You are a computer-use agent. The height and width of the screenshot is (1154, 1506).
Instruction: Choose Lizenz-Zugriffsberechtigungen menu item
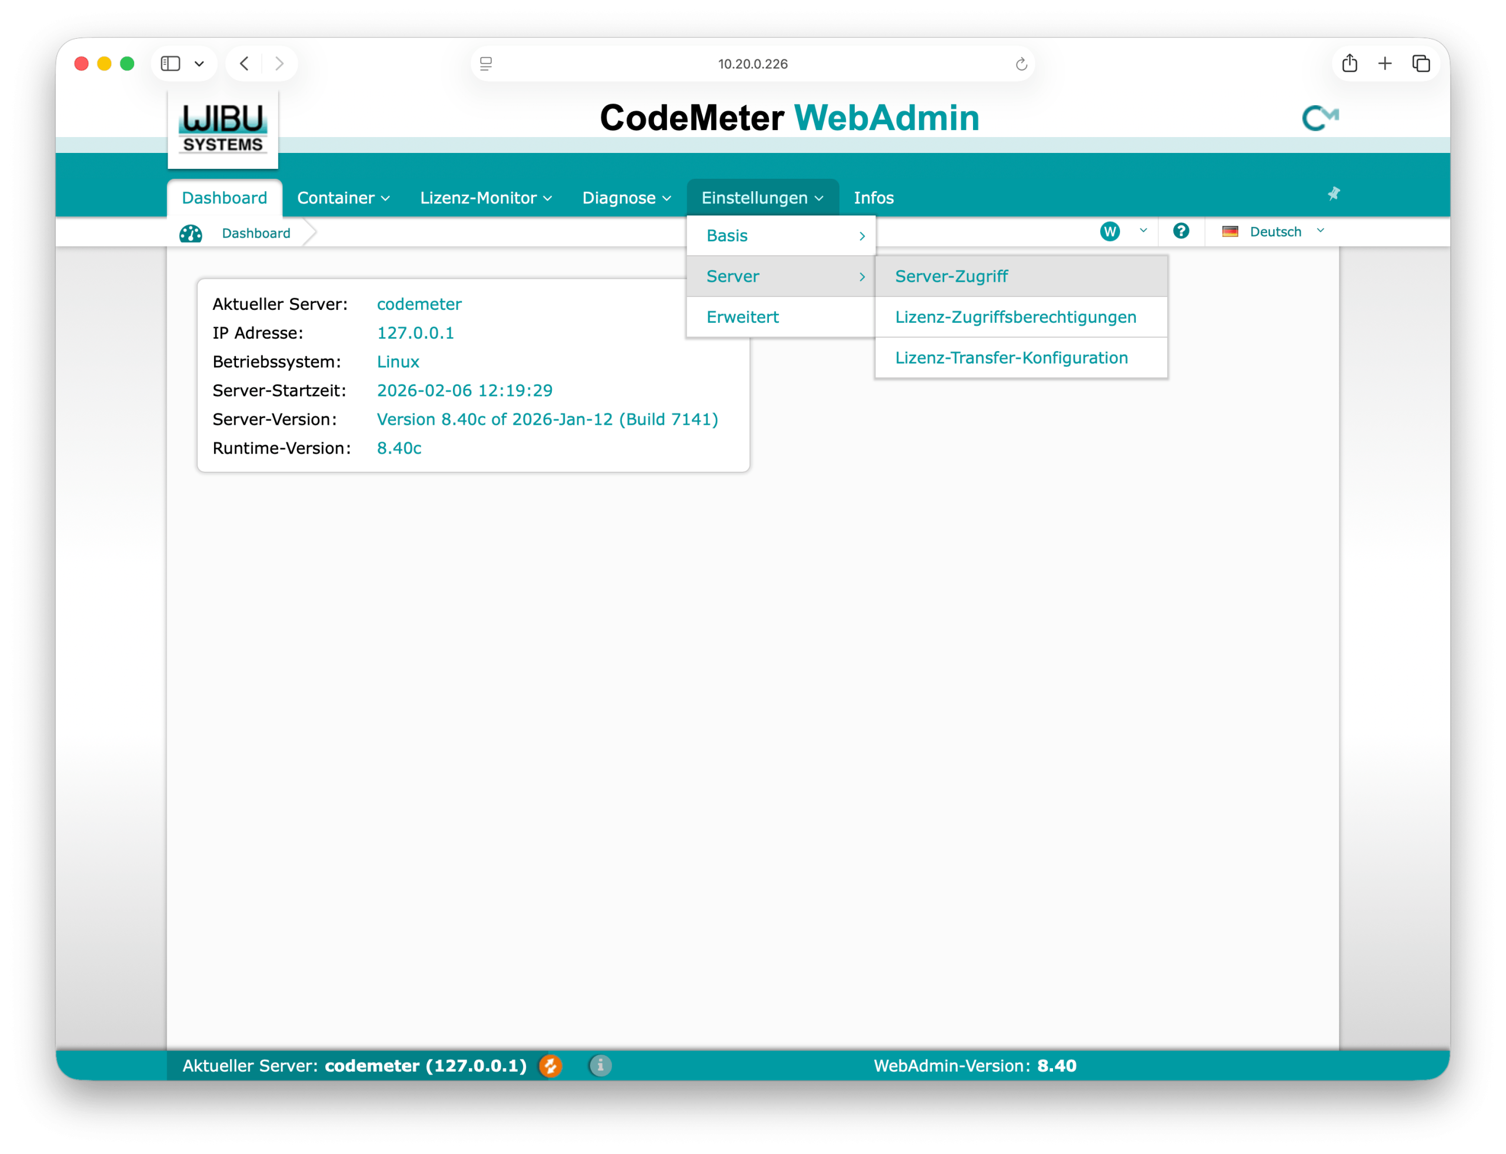1015,316
